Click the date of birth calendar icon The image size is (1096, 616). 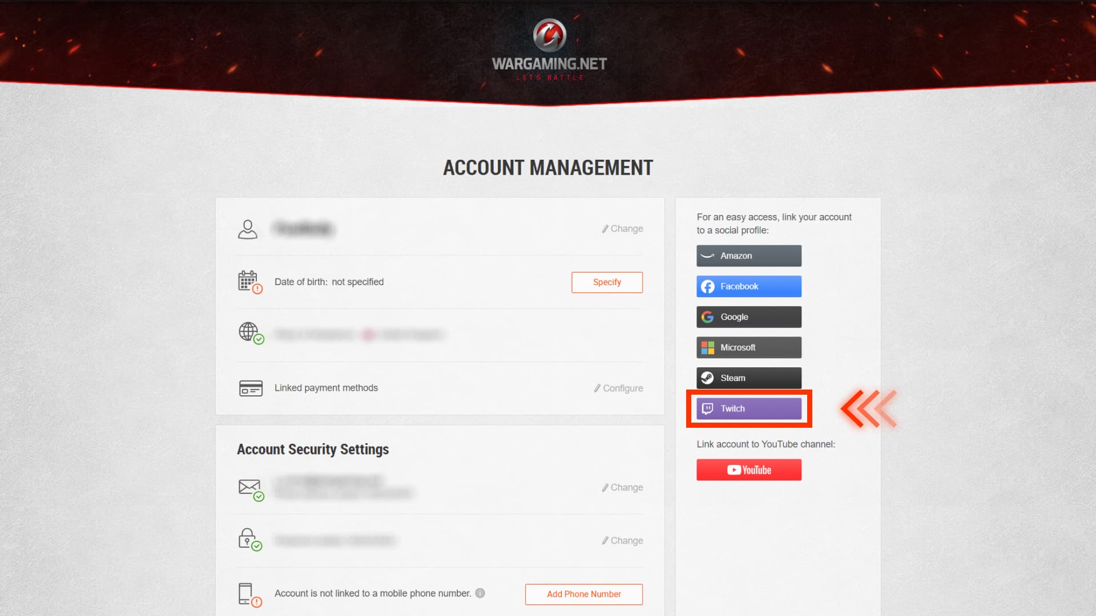[x=250, y=282]
